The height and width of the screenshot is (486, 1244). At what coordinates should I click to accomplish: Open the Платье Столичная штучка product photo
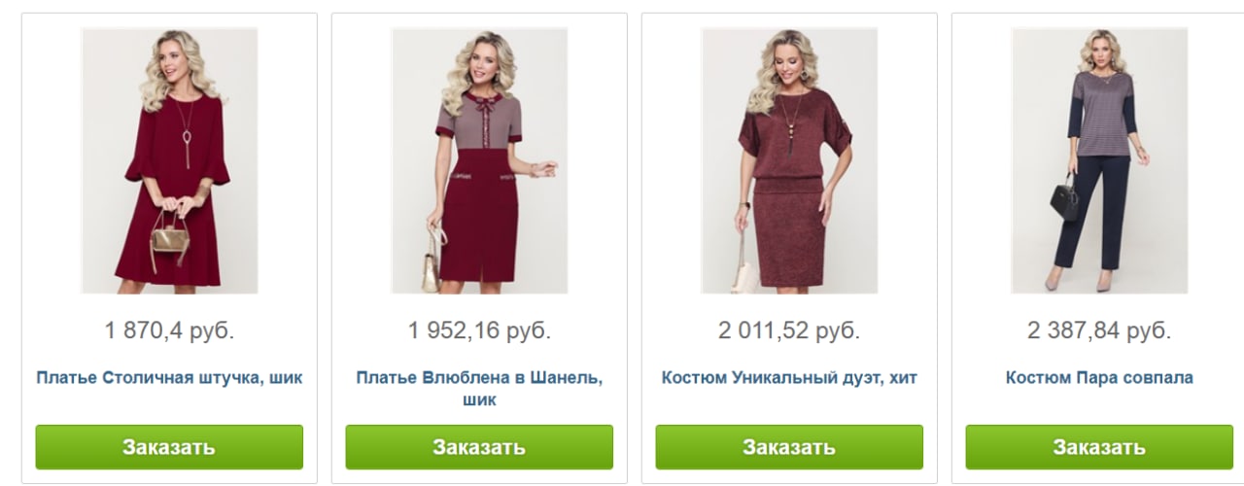click(169, 160)
